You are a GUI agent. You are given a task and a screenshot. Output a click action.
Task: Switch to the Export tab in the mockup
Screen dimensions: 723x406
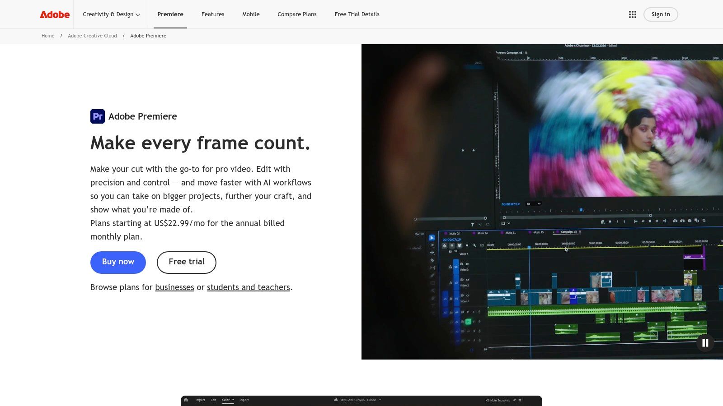[244, 400]
